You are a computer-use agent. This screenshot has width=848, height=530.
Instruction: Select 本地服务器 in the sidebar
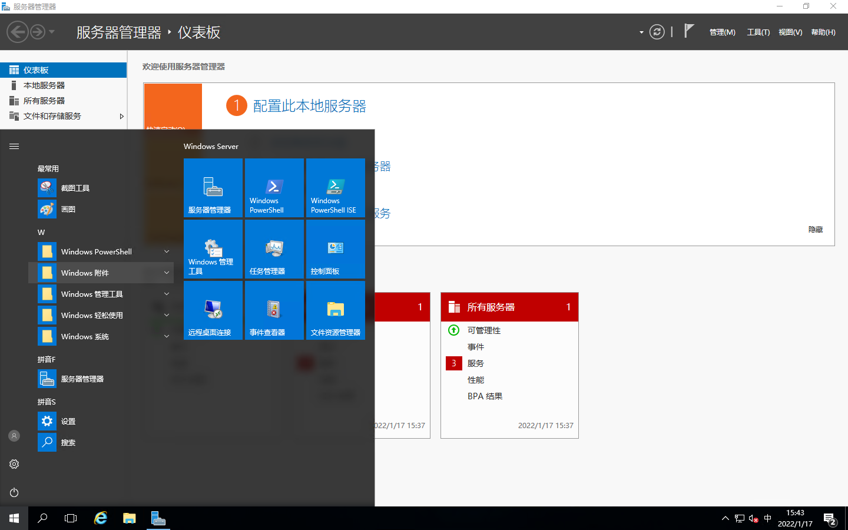point(63,85)
